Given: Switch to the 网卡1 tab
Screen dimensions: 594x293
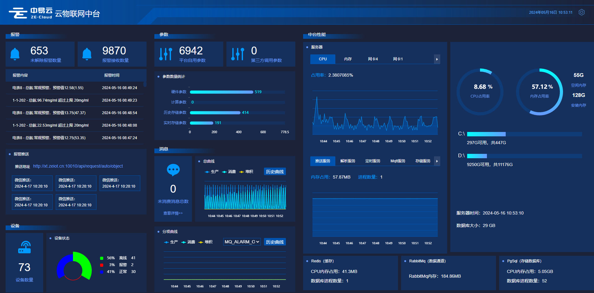Looking at the screenshot, I should (x=398, y=59).
